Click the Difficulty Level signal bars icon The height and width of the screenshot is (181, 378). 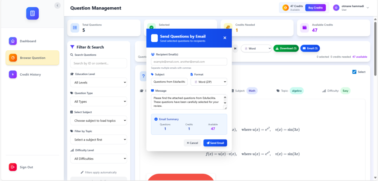coord(72,150)
